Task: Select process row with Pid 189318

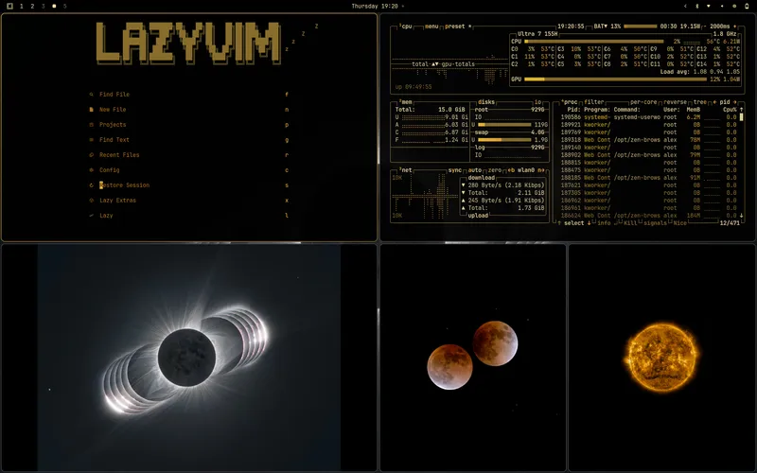Action: point(648,140)
